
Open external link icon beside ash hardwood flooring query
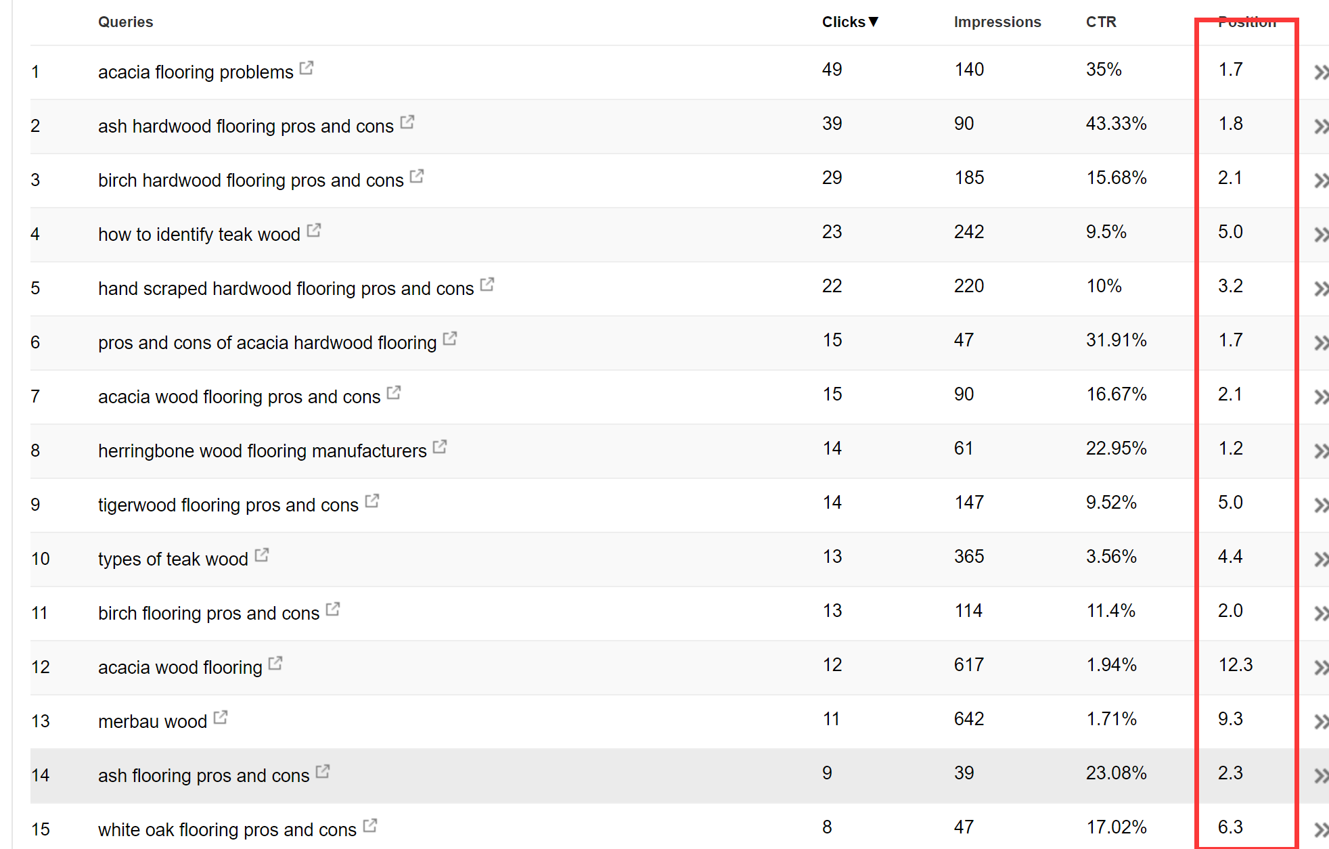pos(407,122)
